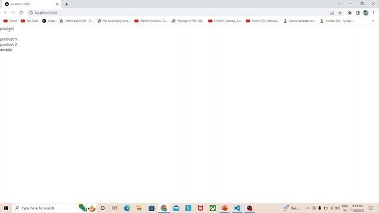Open a new browser tab
Image resolution: width=379 pixels, height=213 pixels.
[66, 4]
